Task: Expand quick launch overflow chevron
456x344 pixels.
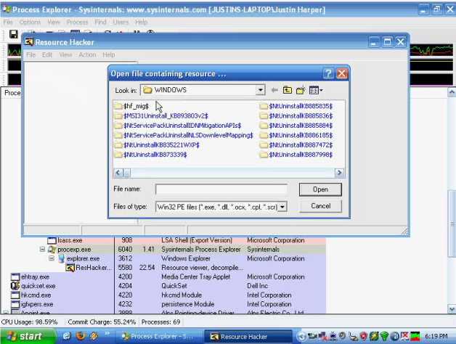Action: (x=107, y=334)
